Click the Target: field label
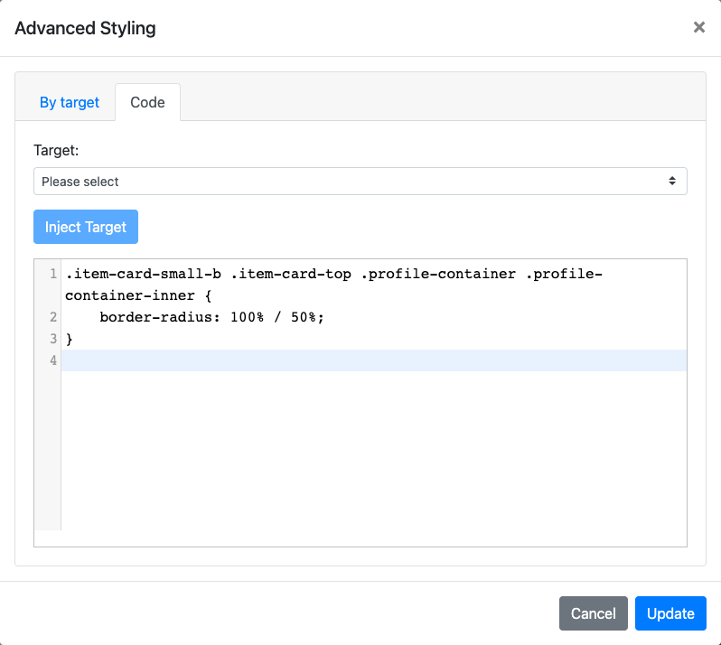 pyautogui.click(x=56, y=150)
